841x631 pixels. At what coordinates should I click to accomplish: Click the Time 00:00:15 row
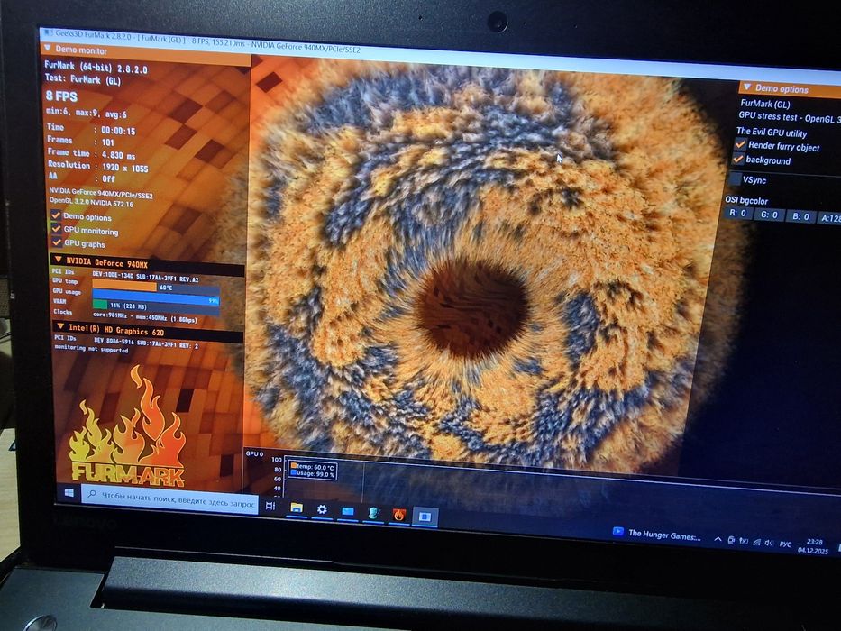91,129
